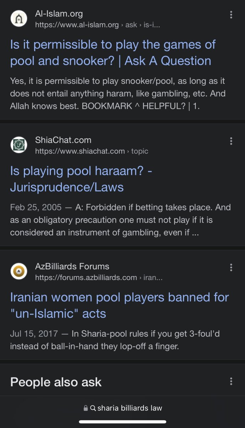Open "Is playing pool haraam?" result link
Image resolution: width=245 pixels, height=428 pixels.
click(81, 179)
